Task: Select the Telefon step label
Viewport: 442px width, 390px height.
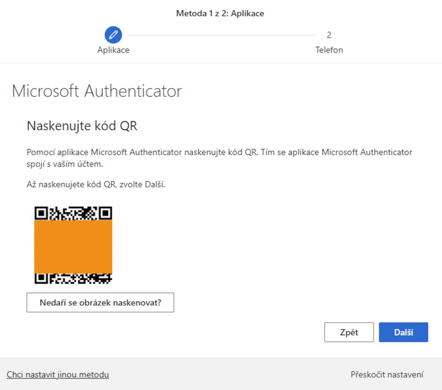Action: coord(329,50)
